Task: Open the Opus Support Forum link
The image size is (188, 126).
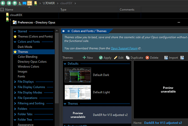Action: pos(124,48)
